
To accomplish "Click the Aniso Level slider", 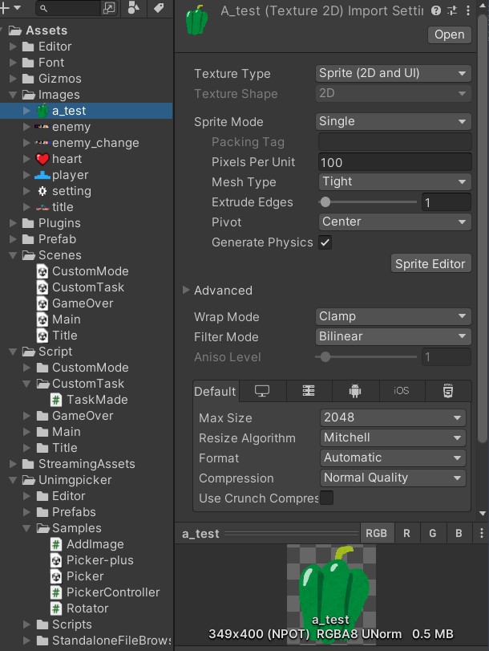I will (366, 357).
